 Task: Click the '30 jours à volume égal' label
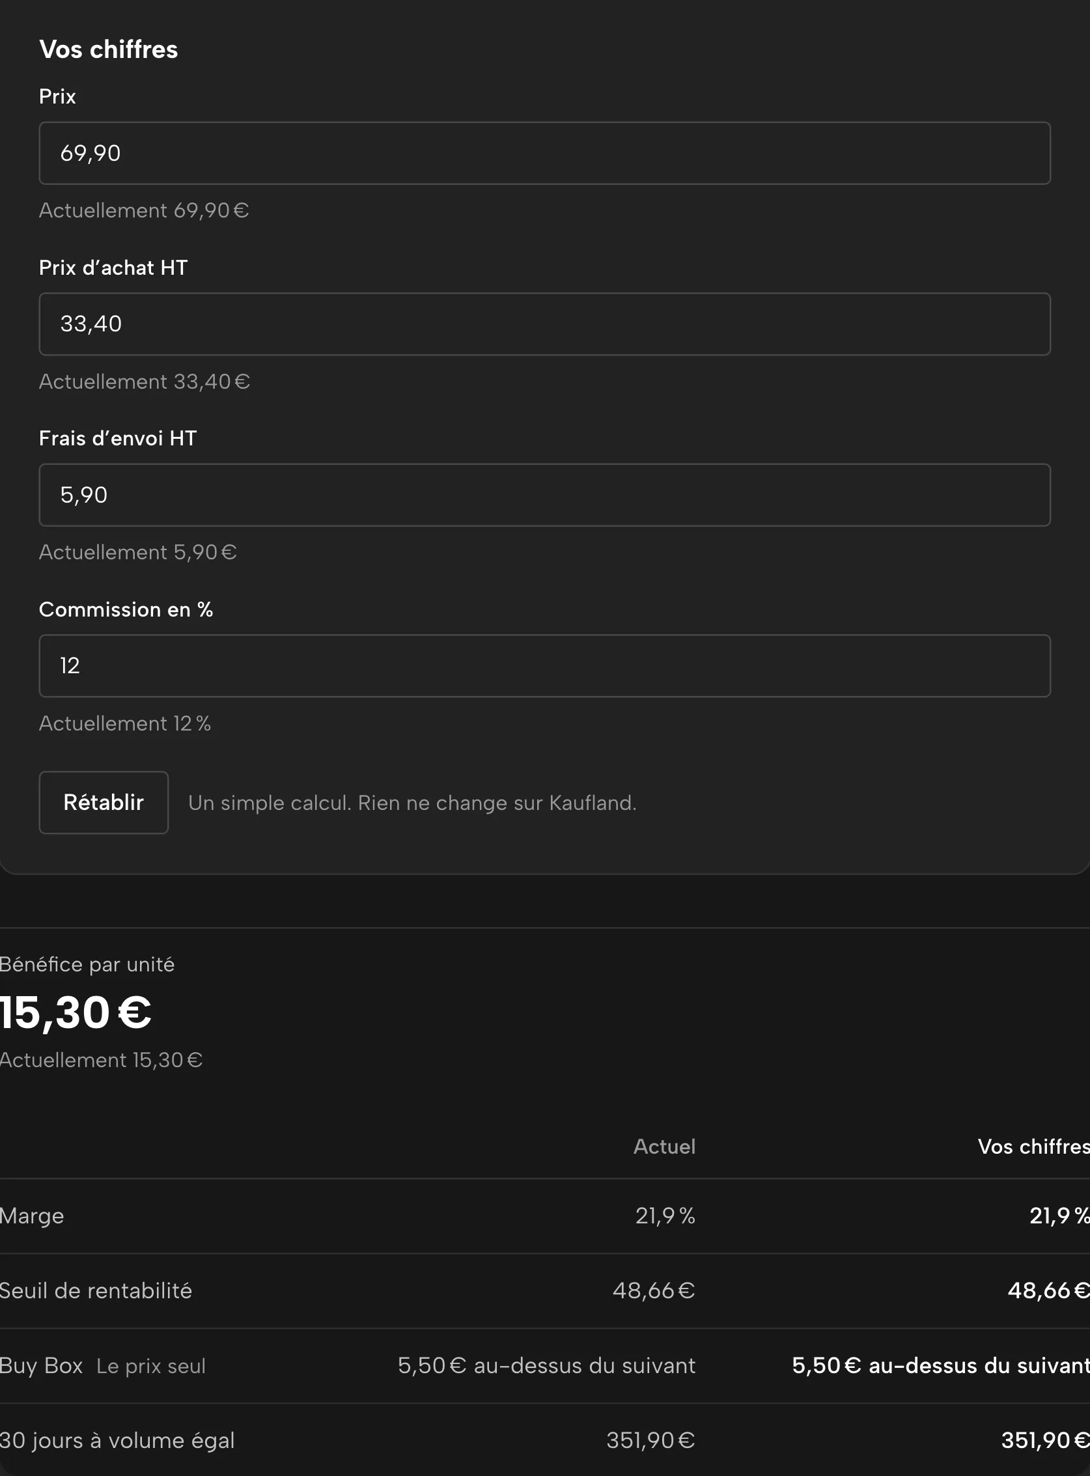click(117, 1440)
